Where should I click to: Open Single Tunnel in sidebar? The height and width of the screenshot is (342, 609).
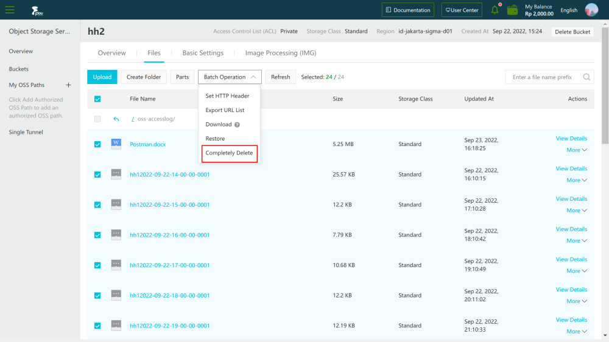[26, 132]
